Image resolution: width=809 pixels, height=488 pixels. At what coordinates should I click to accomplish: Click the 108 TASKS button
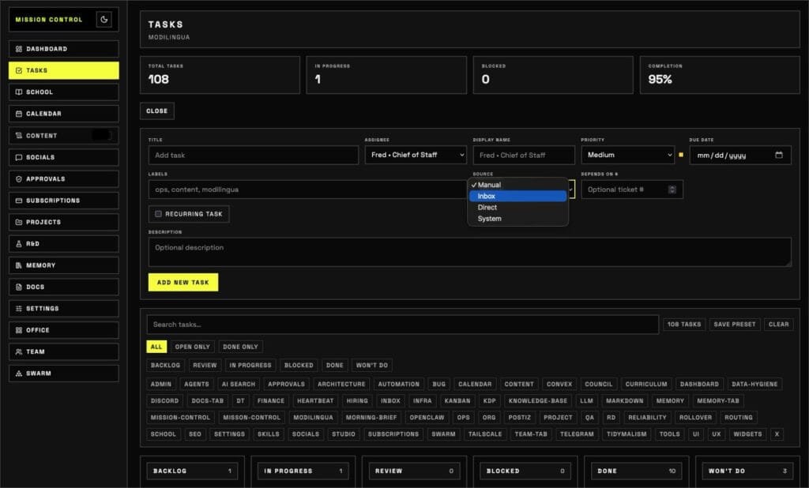tap(684, 325)
